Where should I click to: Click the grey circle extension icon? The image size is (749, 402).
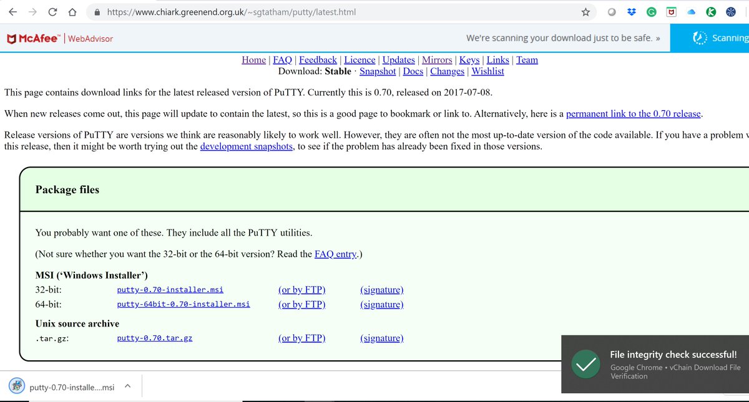click(x=612, y=12)
